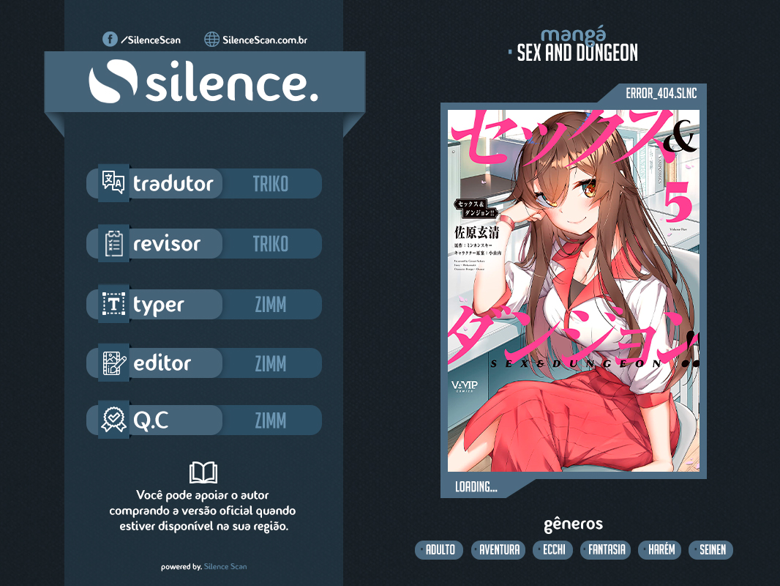Select the AVENTURA genre tag

click(x=498, y=549)
